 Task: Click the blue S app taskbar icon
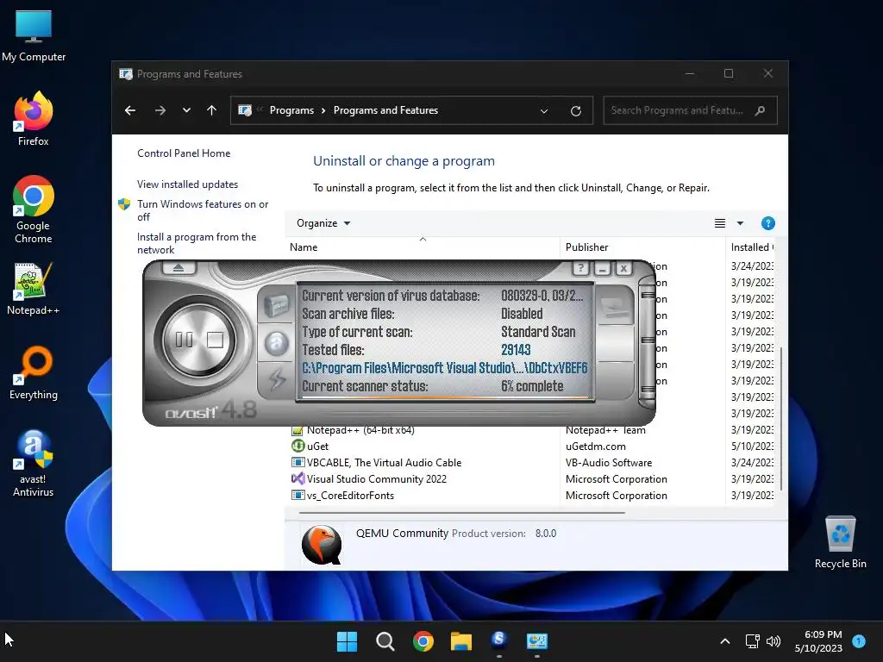click(499, 640)
